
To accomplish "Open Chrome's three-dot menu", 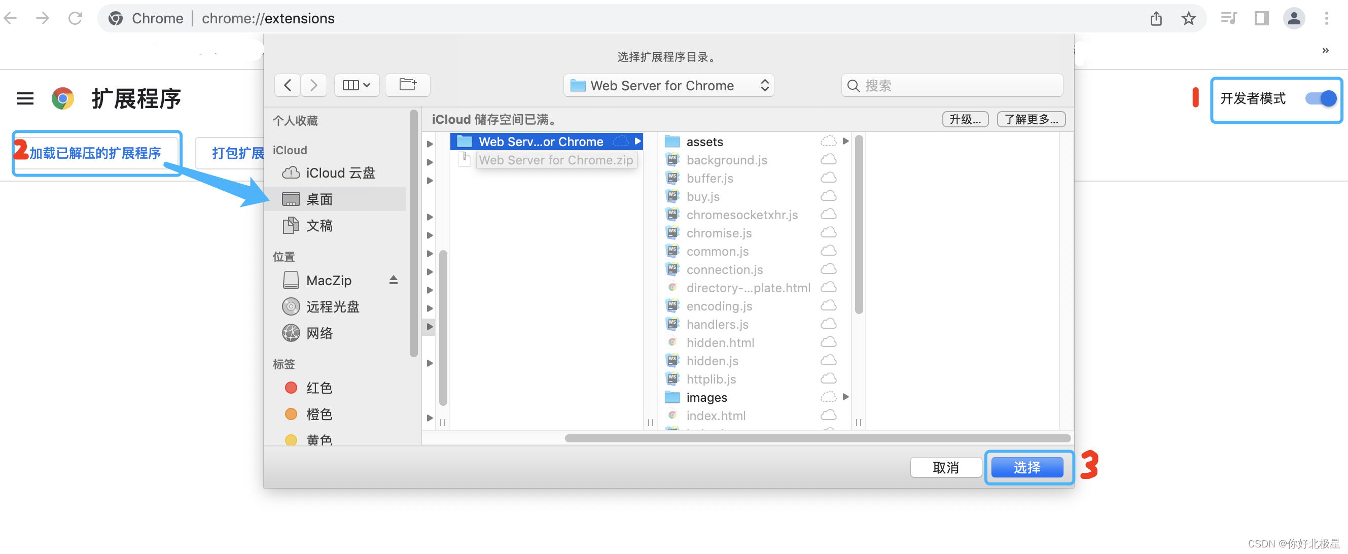I will pyautogui.click(x=1328, y=18).
